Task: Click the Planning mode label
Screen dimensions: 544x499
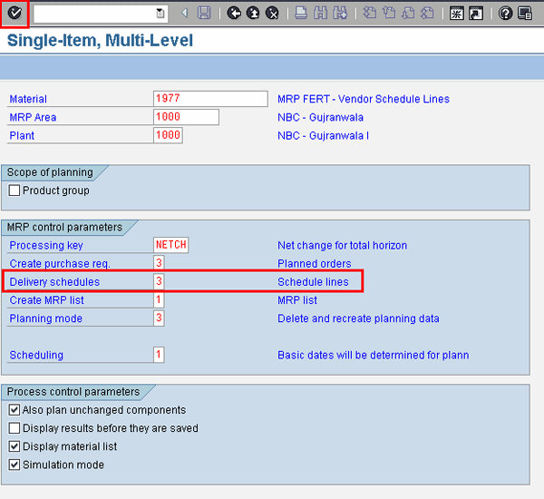Action: tap(46, 318)
